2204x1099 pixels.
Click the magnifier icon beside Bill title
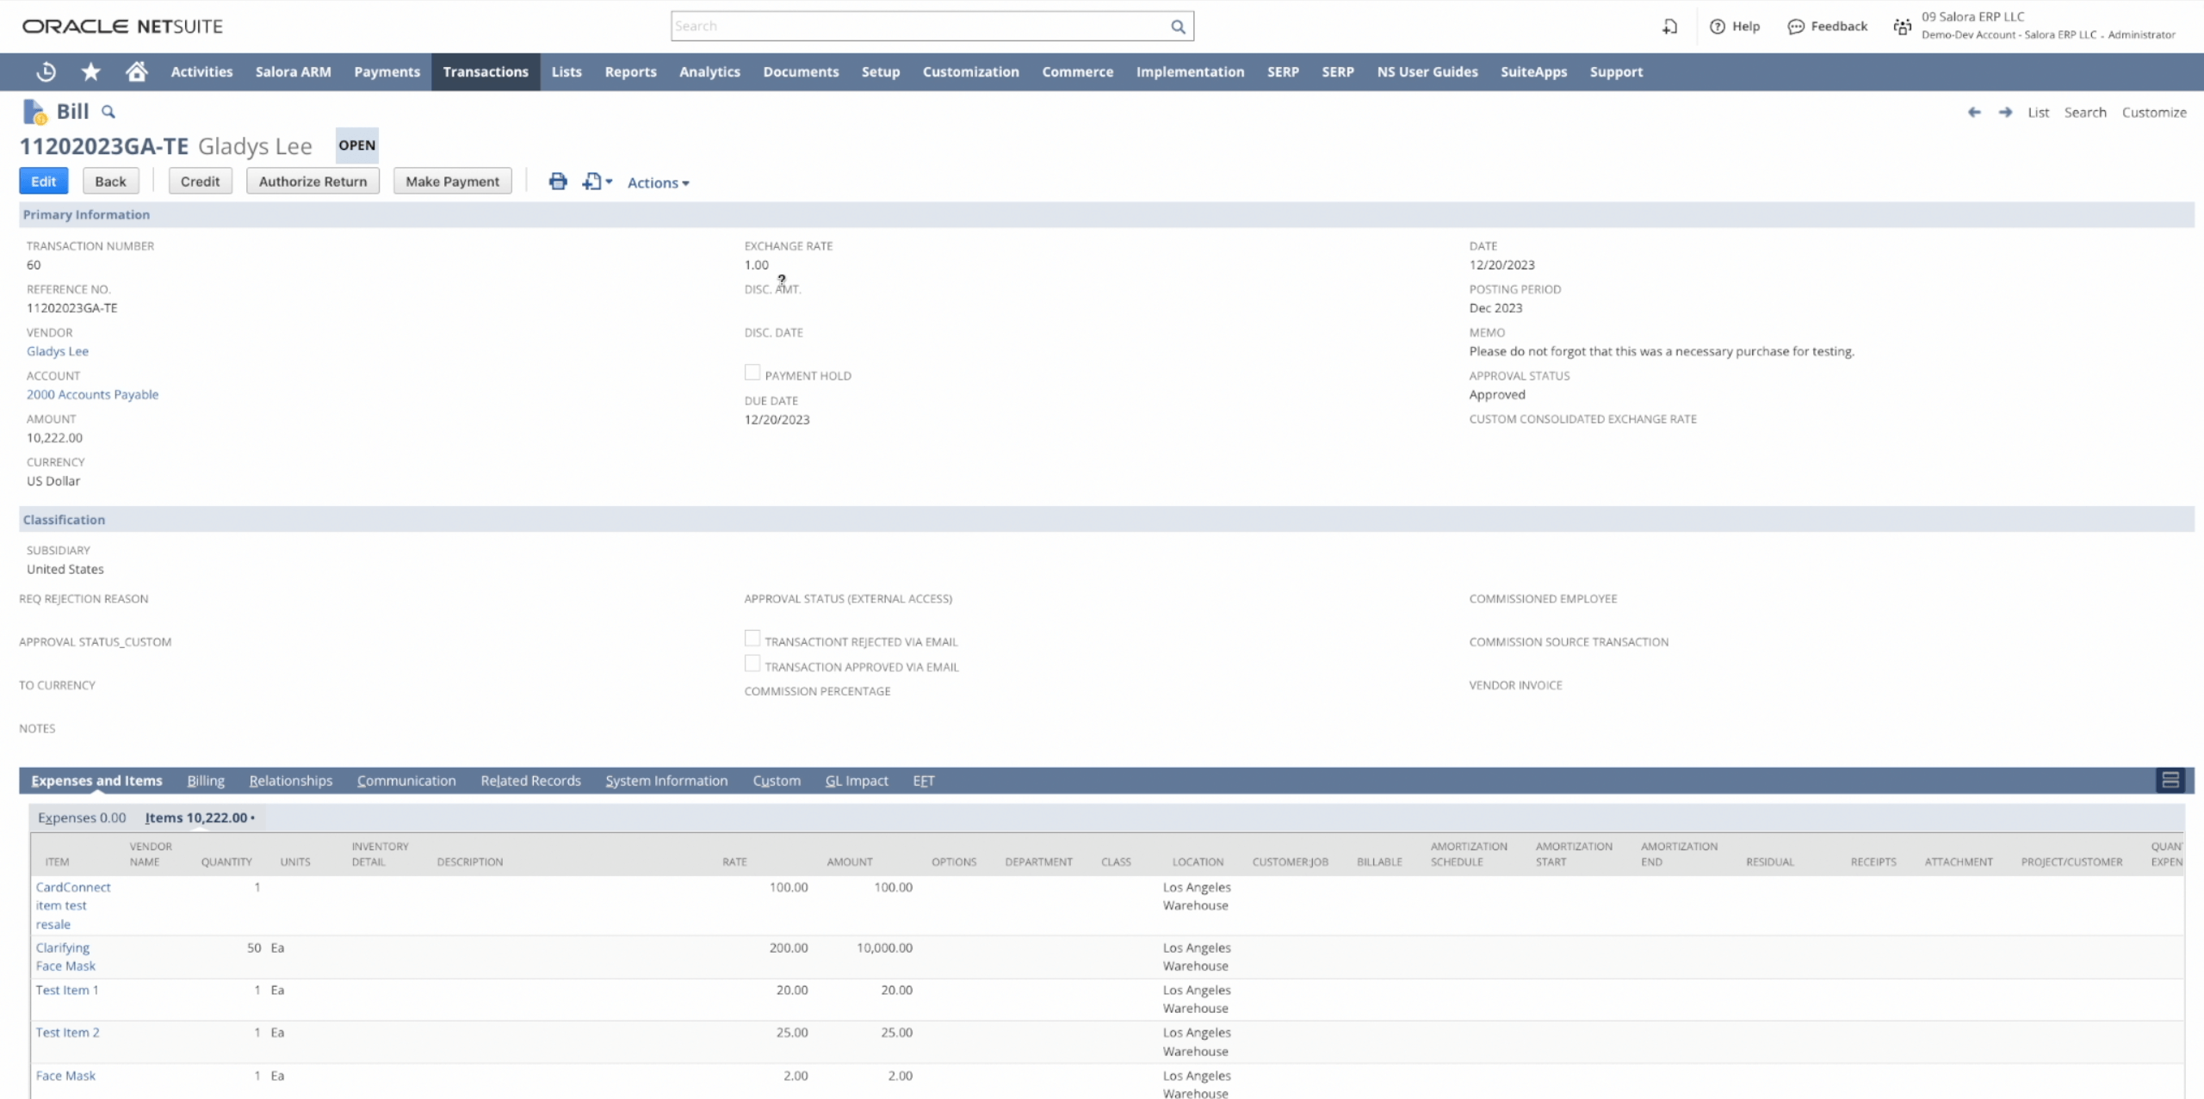click(x=108, y=112)
